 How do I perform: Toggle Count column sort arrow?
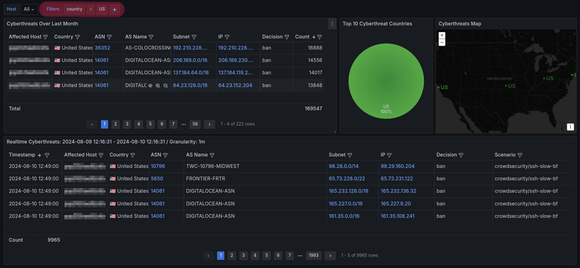(x=314, y=37)
